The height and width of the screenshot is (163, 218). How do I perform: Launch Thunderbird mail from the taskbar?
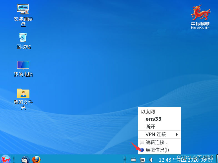tap(26, 159)
